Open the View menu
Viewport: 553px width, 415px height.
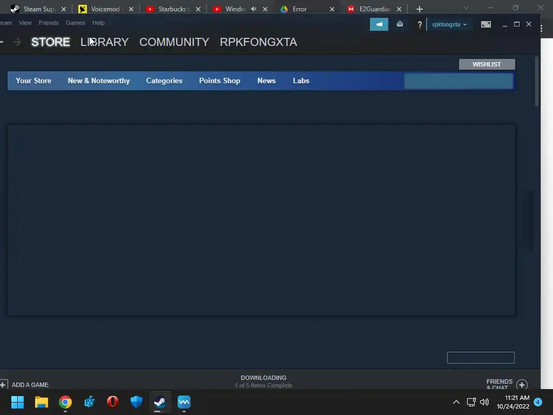[x=25, y=23]
